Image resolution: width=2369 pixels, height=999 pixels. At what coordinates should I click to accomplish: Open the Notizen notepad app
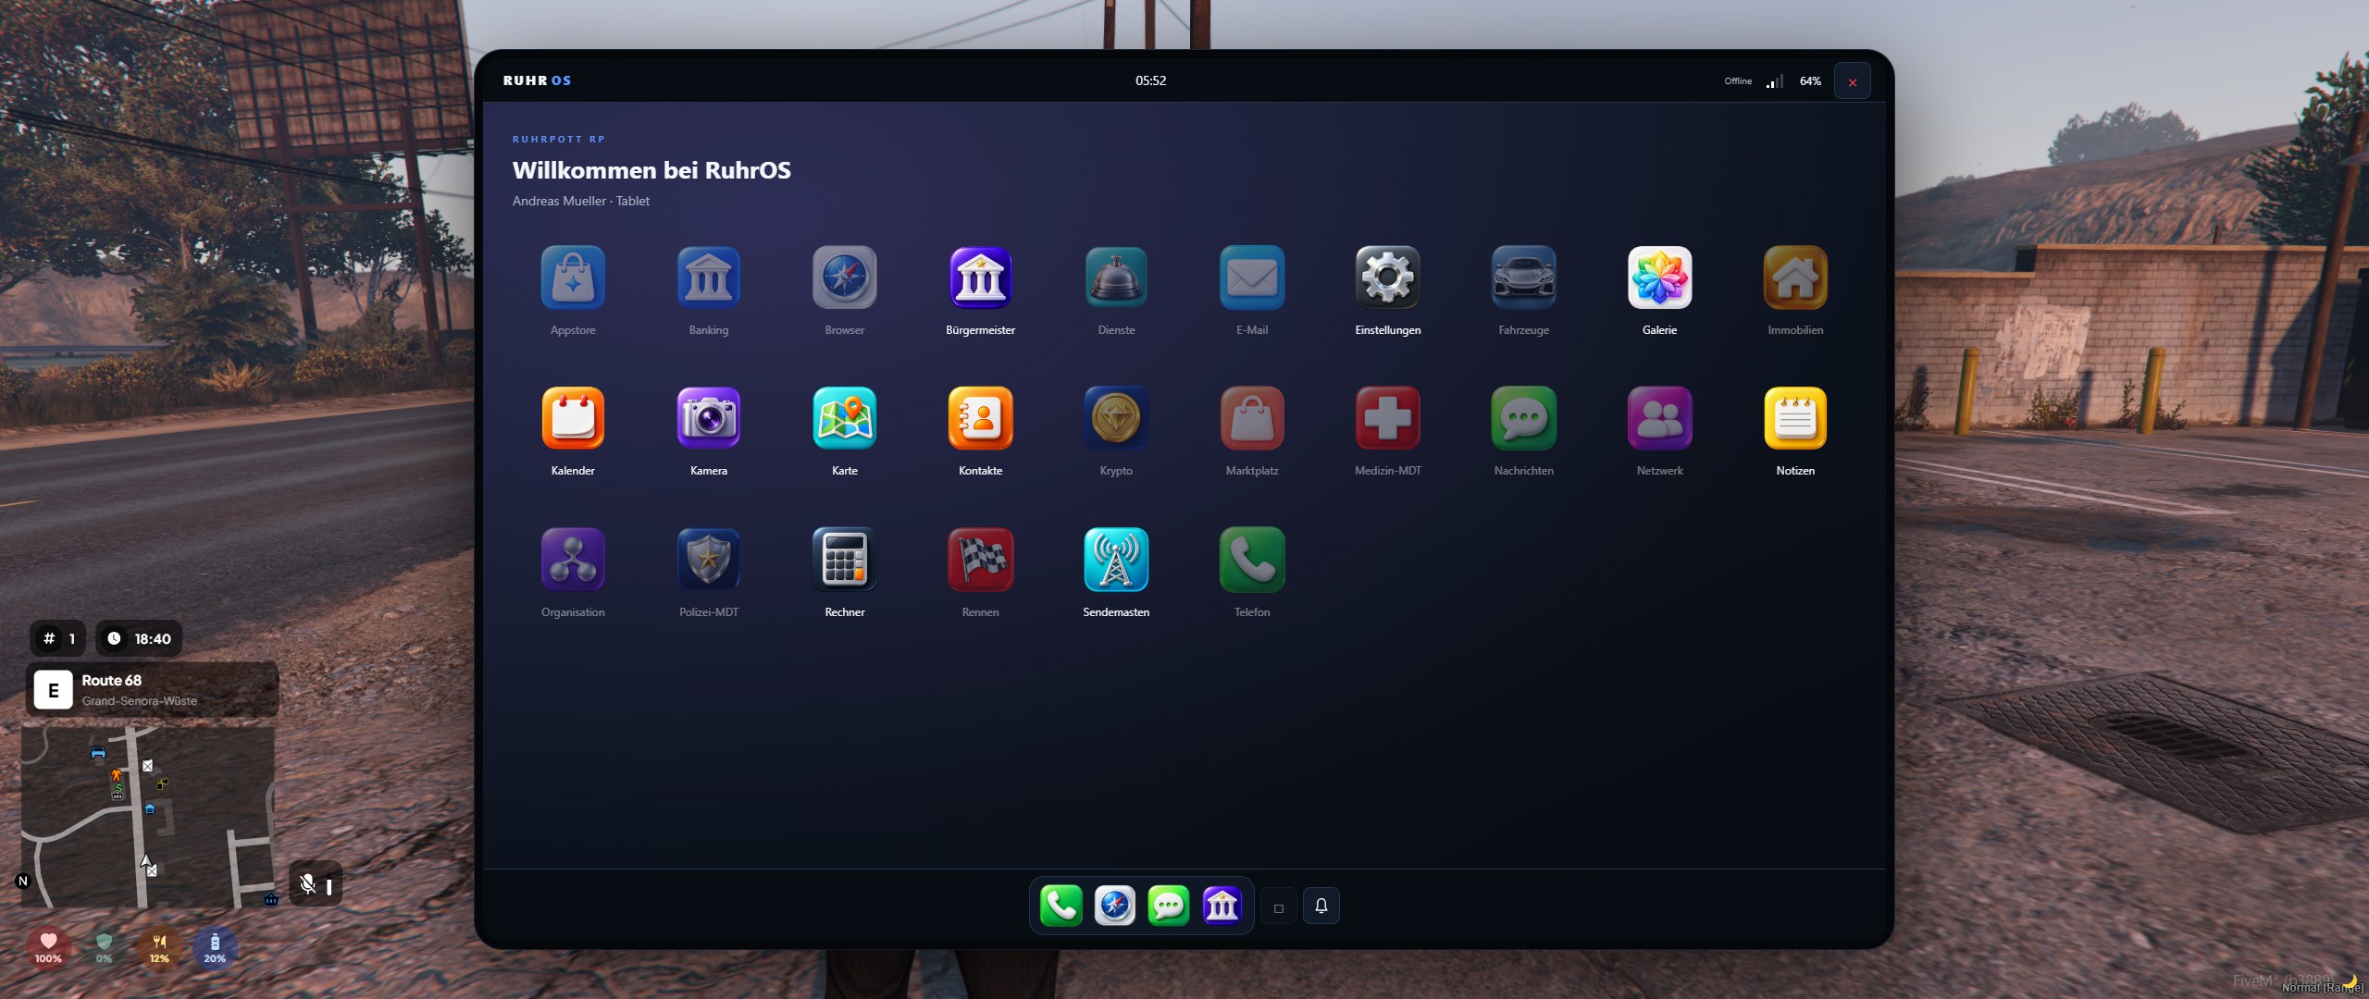(1795, 418)
